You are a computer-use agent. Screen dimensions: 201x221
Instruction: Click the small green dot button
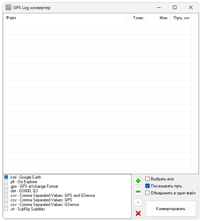138,202
